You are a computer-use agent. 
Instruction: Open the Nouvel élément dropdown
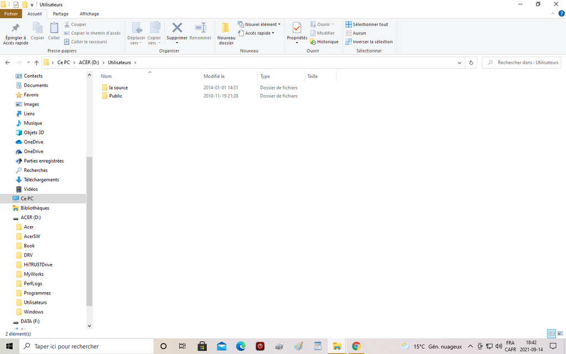coord(259,24)
